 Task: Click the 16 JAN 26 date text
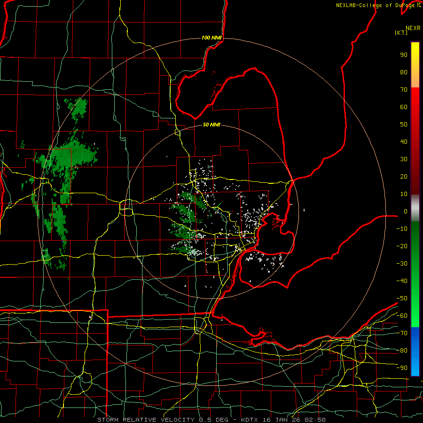tap(282, 420)
